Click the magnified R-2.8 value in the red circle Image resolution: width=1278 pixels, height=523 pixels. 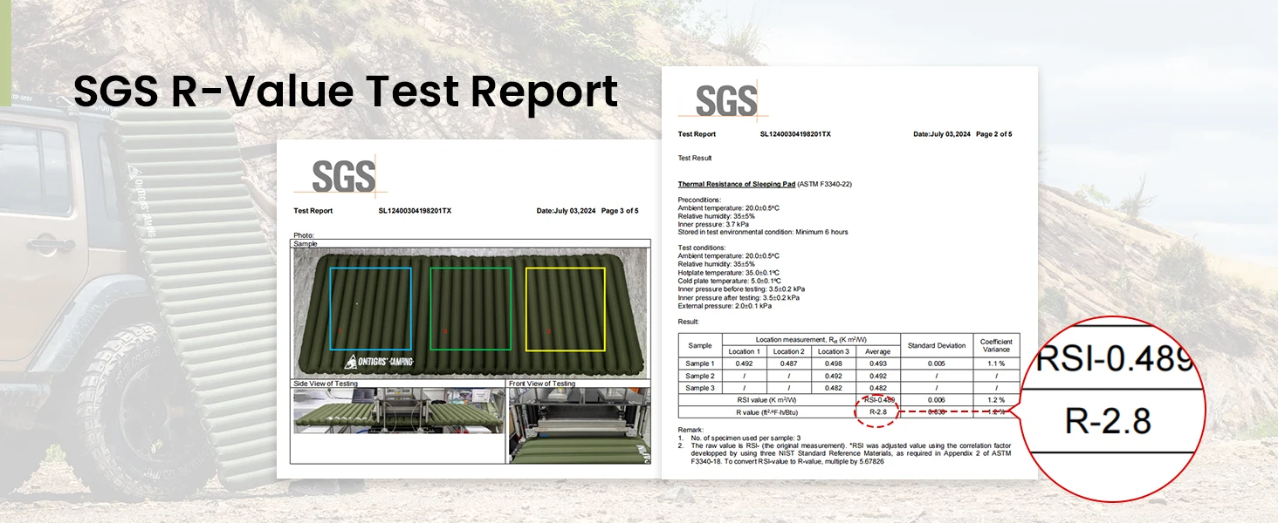(1108, 422)
